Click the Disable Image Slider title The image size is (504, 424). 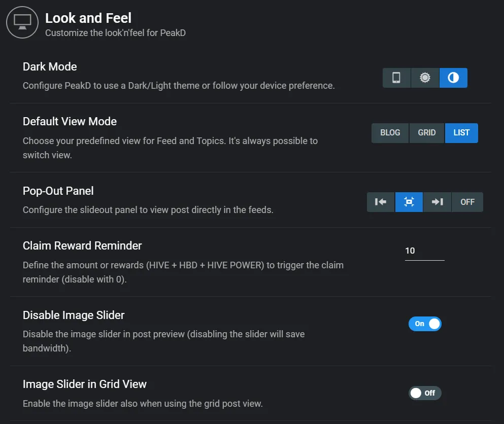click(74, 315)
